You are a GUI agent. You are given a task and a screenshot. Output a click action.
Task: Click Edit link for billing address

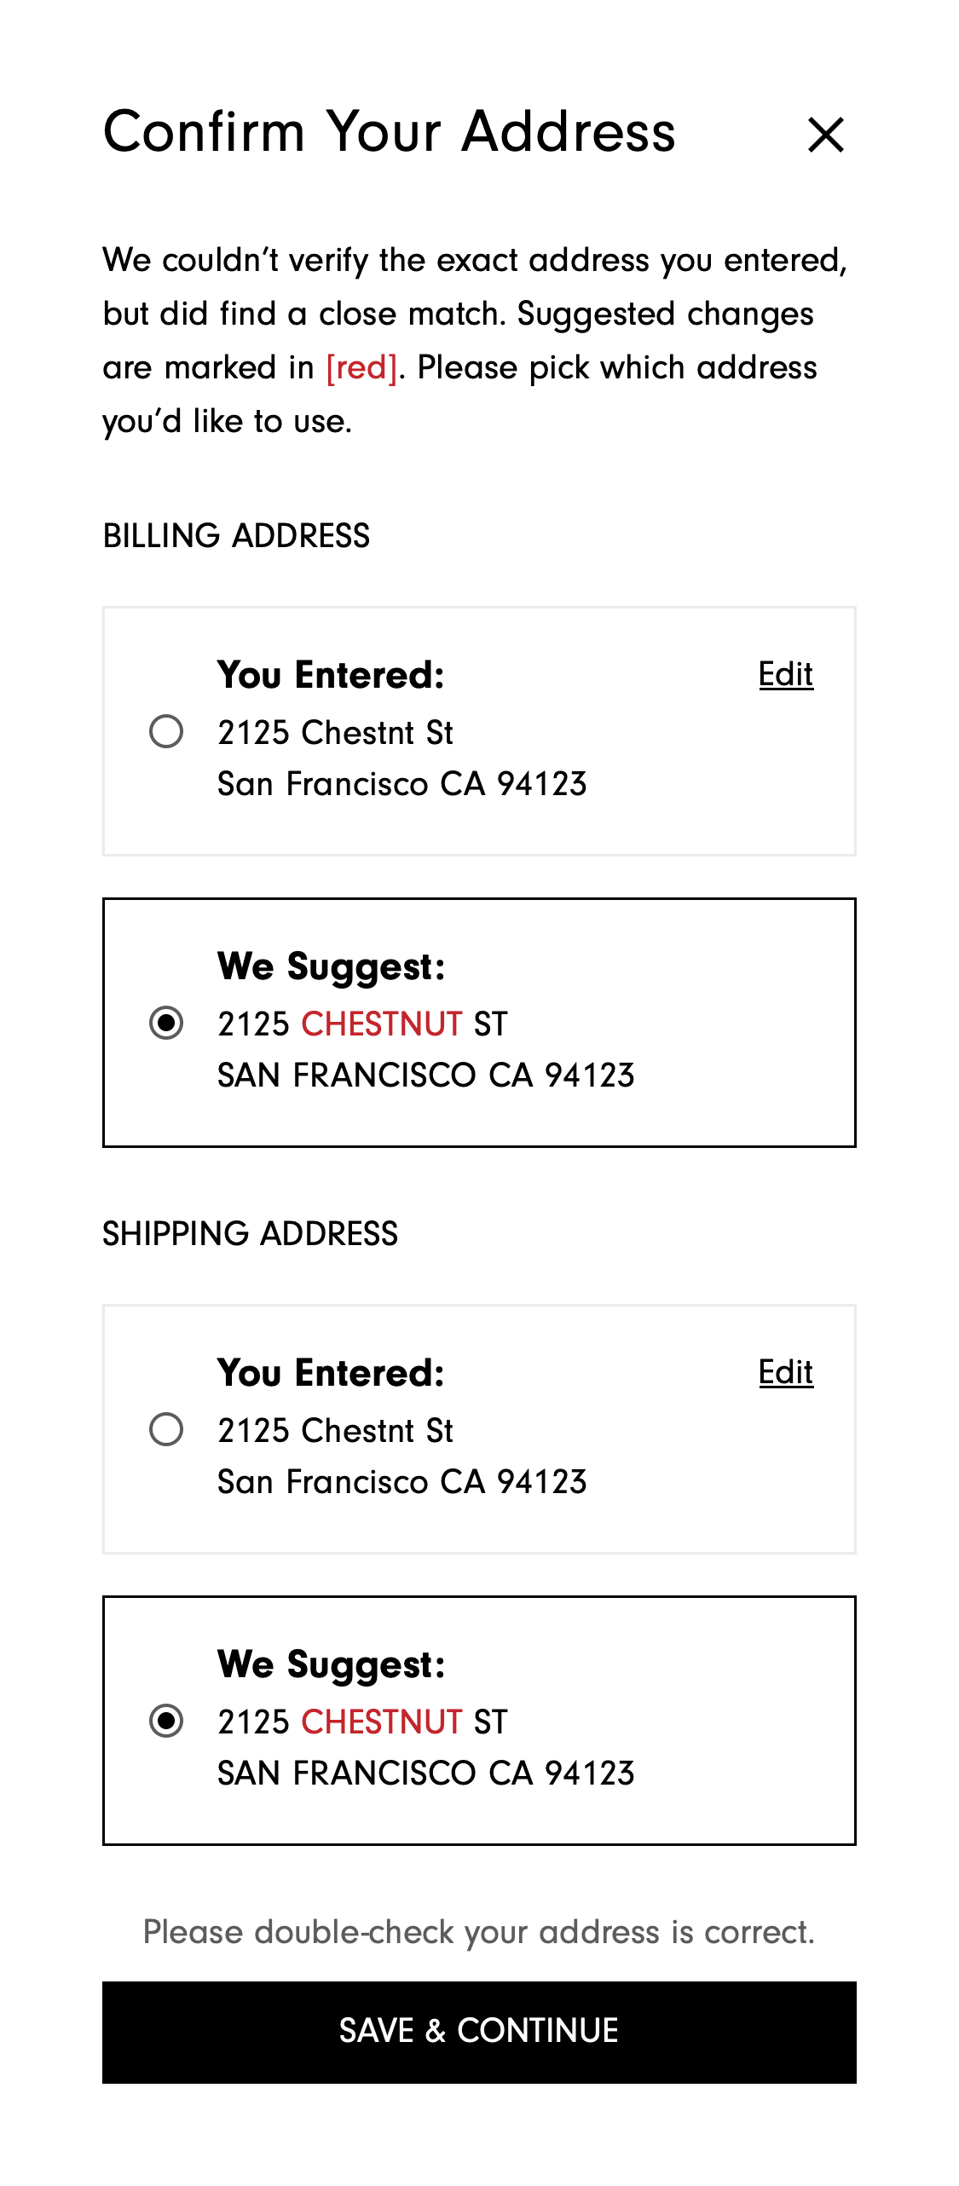tap(785, 674)
